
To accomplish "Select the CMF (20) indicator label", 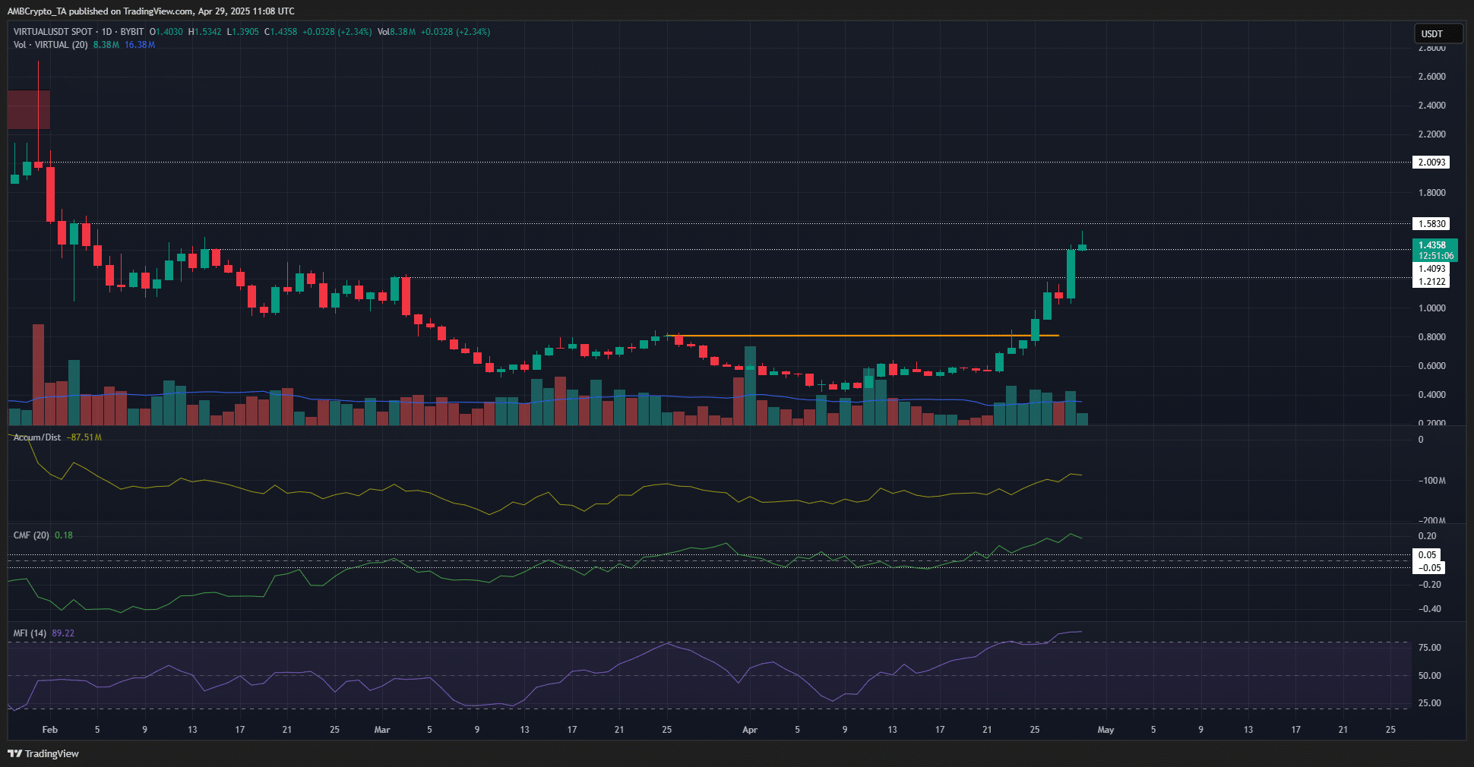I will [x=31, y=535].
